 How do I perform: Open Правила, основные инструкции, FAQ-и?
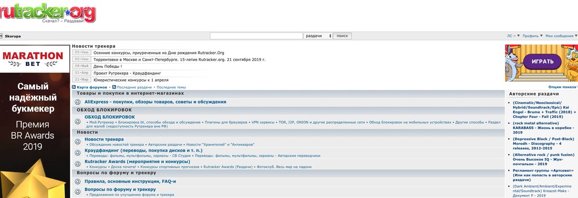coord(130,181)
